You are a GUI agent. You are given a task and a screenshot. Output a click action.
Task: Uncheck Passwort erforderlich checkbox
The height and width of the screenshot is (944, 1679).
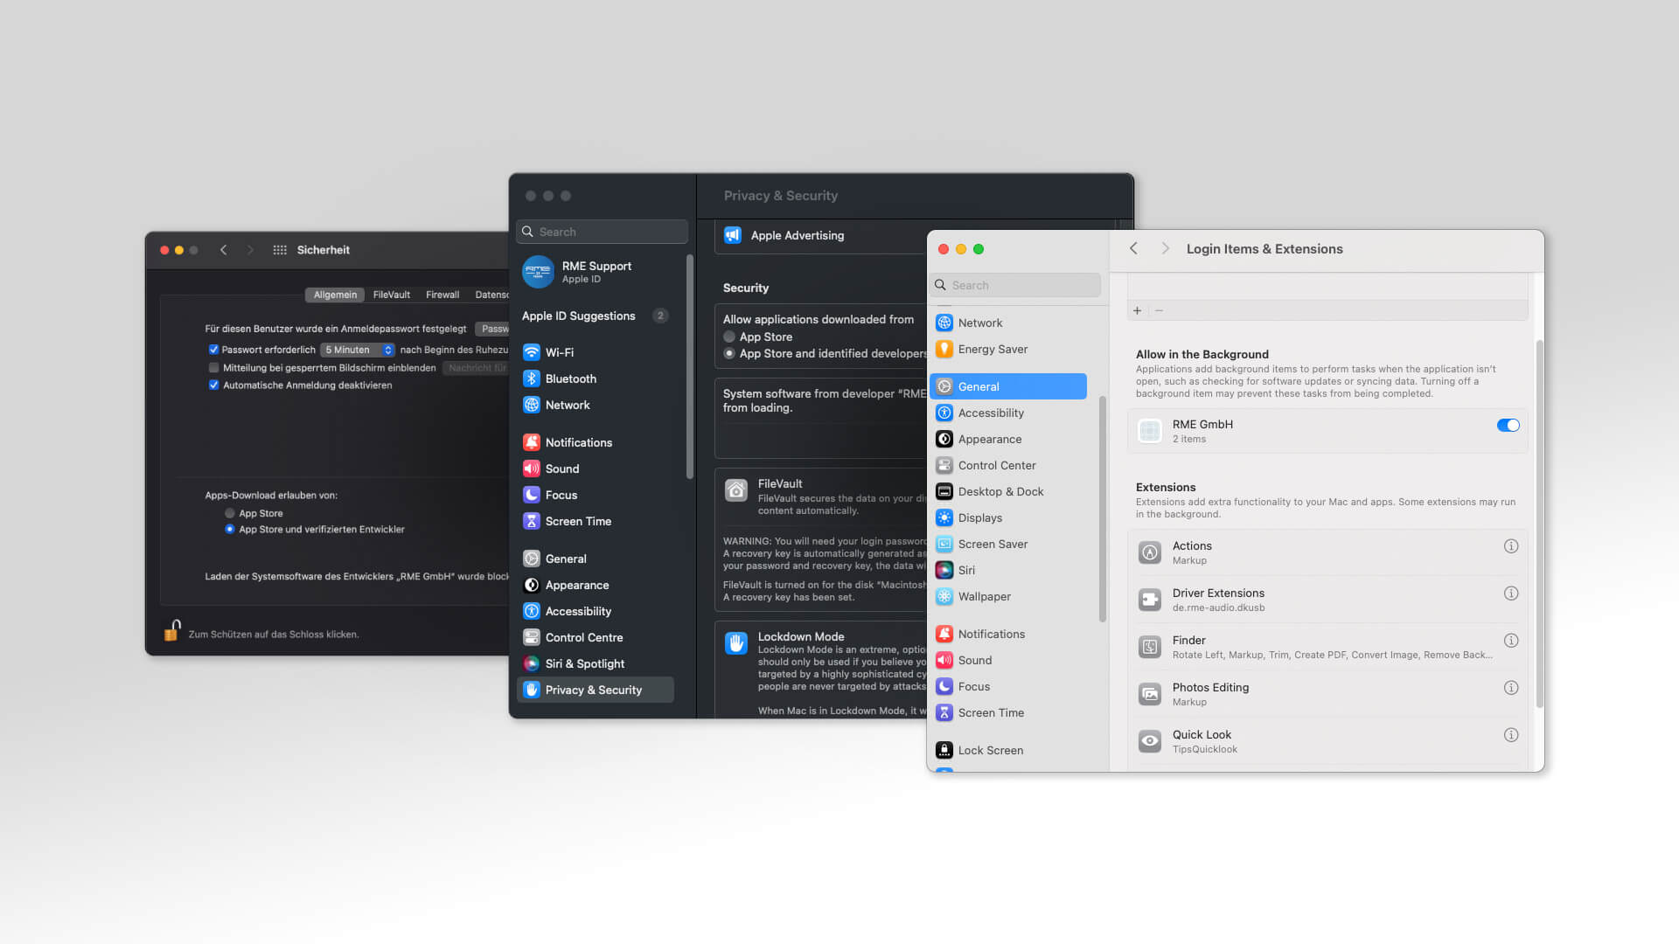point(213,350)
